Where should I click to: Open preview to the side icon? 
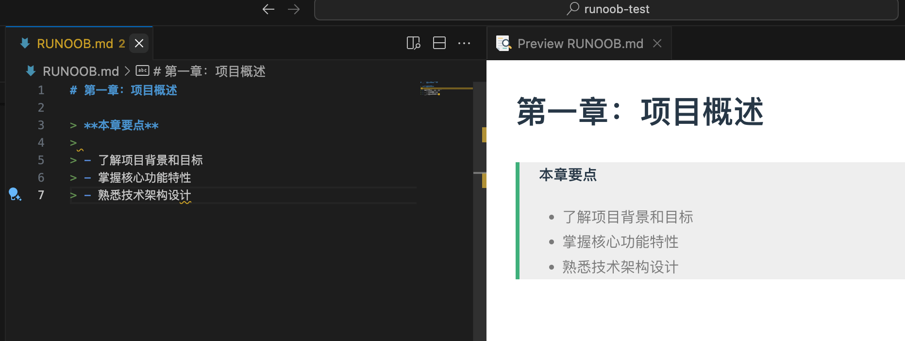[413, 43]
